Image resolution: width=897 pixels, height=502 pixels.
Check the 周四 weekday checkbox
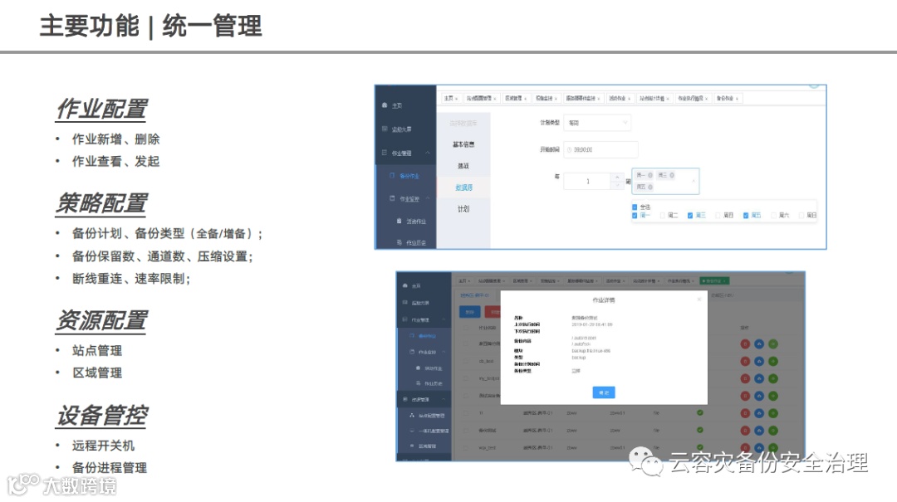(x=718, y=216)
